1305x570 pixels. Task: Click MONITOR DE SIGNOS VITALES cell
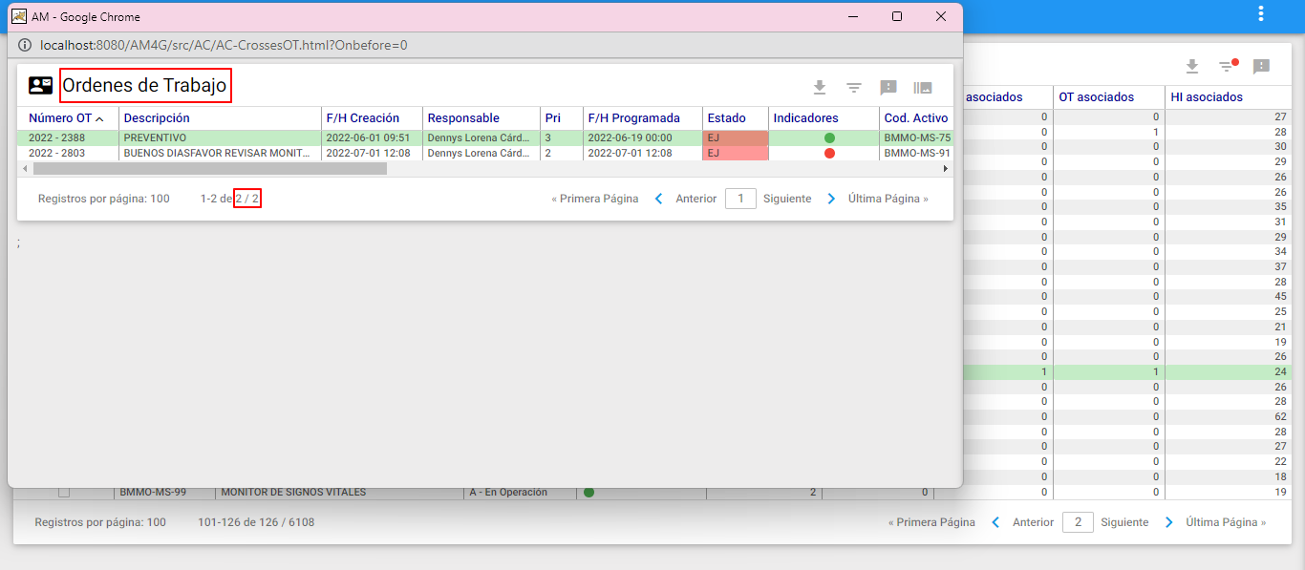293,493
